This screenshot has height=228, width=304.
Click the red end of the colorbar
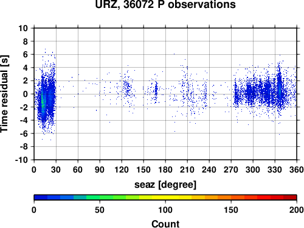(x=290, y=198)
